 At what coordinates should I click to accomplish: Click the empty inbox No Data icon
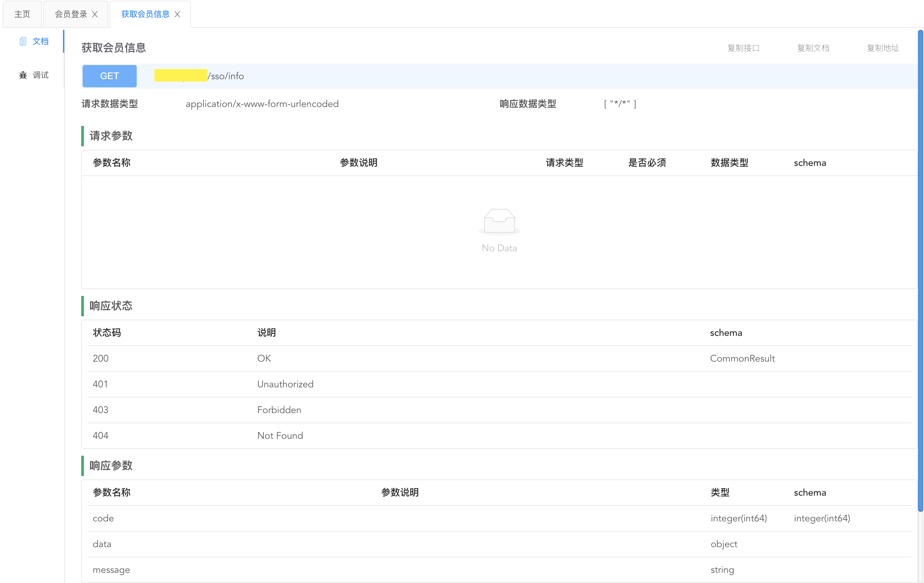coord(499,221)
